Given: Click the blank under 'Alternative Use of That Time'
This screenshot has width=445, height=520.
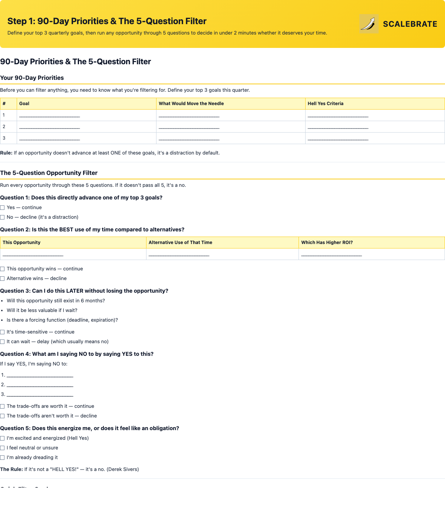Looking at the screenshot, I should click(179, 254).
